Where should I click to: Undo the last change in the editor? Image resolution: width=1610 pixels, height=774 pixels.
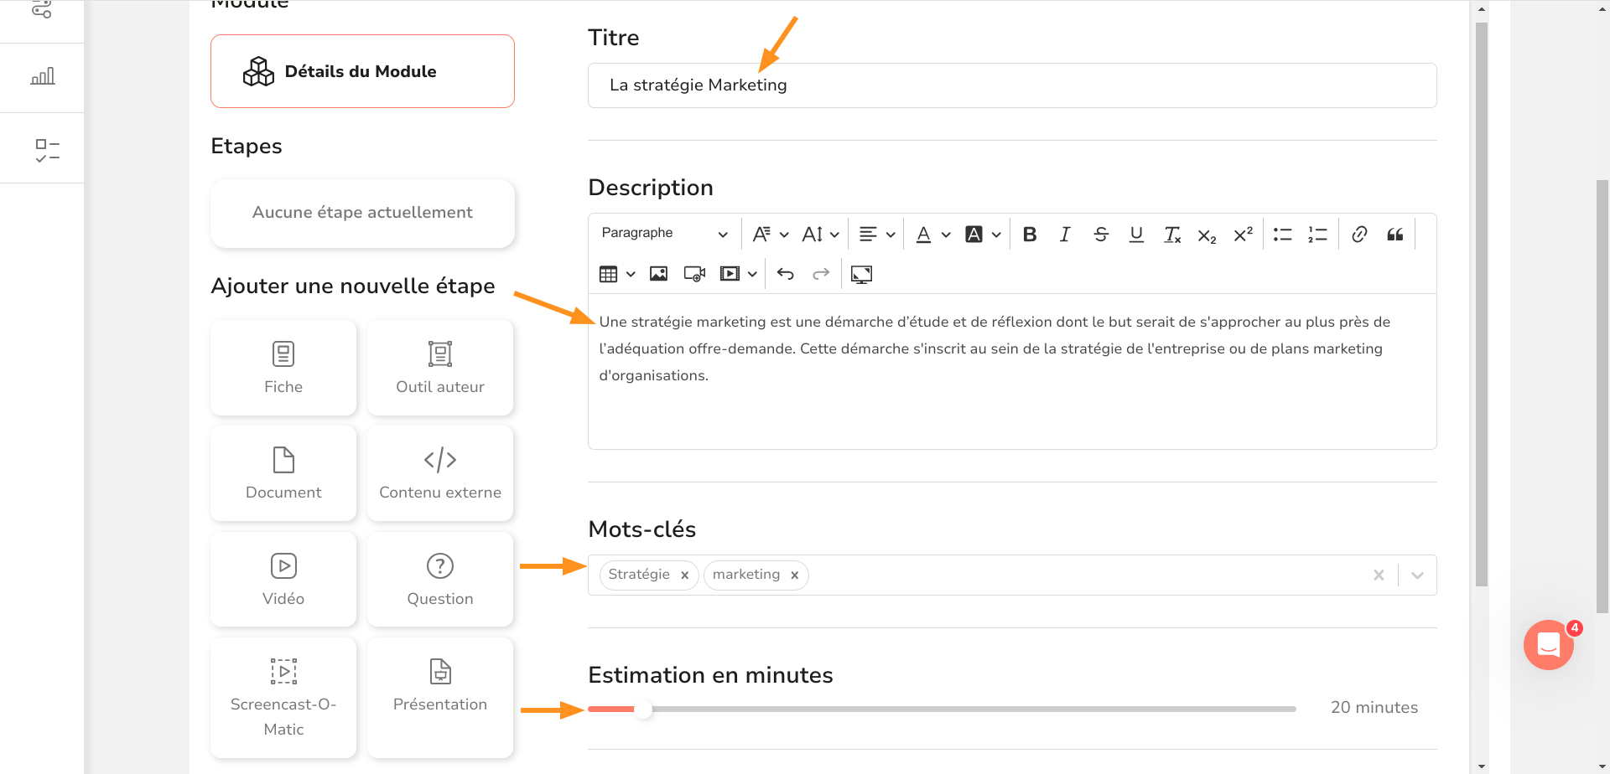click(785, 273)
